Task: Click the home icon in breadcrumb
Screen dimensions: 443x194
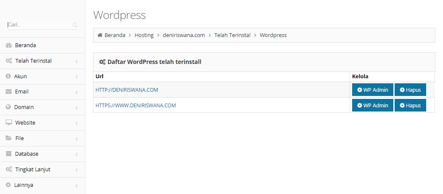Action: pyautogui.click(x=100, y=35)
